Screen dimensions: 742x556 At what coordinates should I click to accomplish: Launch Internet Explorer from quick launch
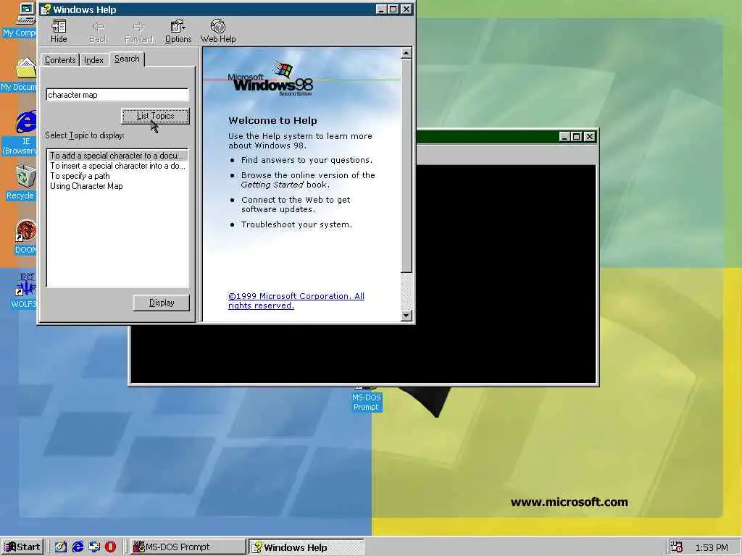click(78, 547)
